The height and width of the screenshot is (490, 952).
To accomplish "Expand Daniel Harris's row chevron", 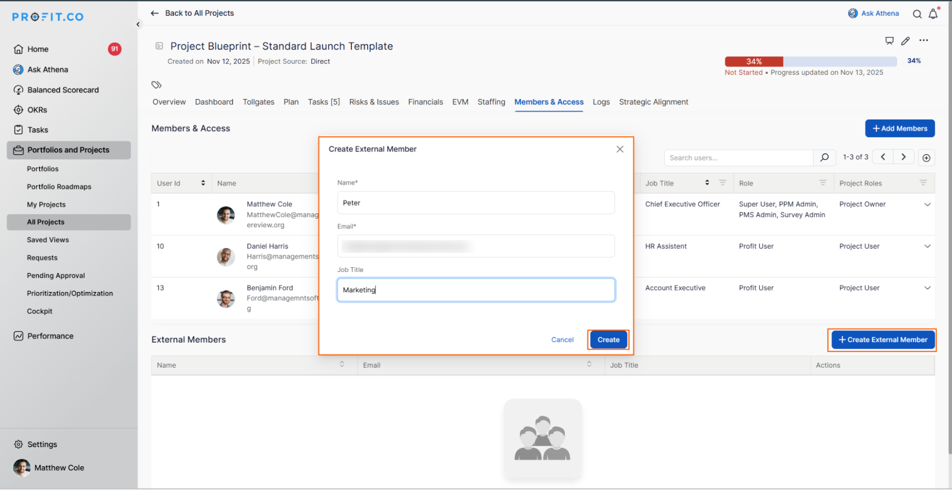I will 927,246.
